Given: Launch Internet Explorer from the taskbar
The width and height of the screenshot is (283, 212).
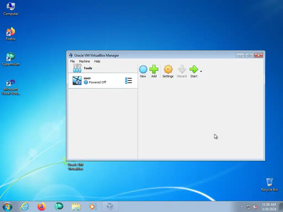Looking at the screenshot, I should [x=25, y=206].
